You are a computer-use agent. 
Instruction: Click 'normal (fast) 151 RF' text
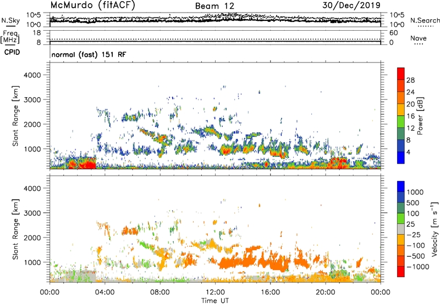[89, 54]
